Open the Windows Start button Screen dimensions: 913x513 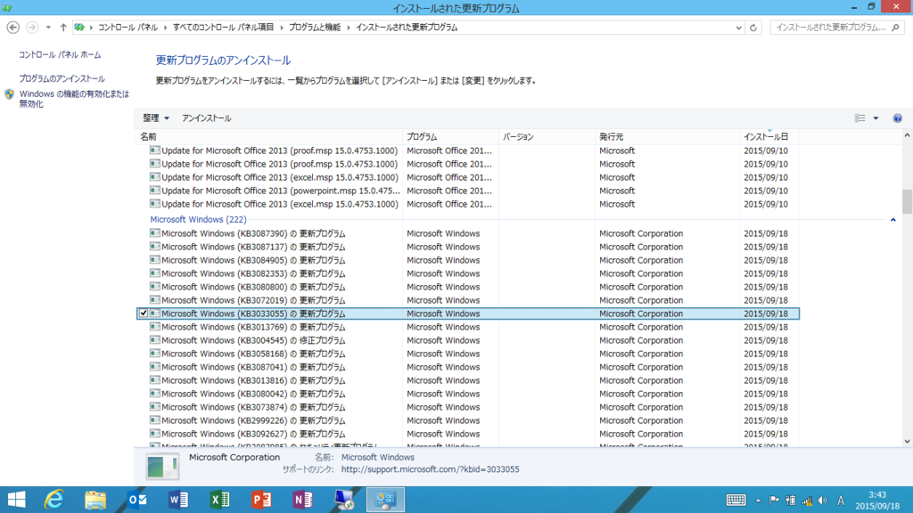coord(16,500)
